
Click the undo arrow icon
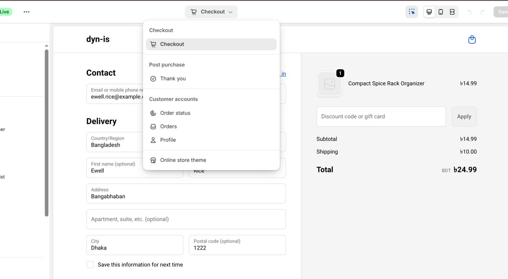[x=470, y=12]
